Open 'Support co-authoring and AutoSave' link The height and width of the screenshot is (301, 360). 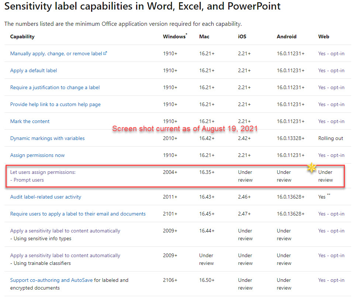pyautogui.click(x=51, y=280)
